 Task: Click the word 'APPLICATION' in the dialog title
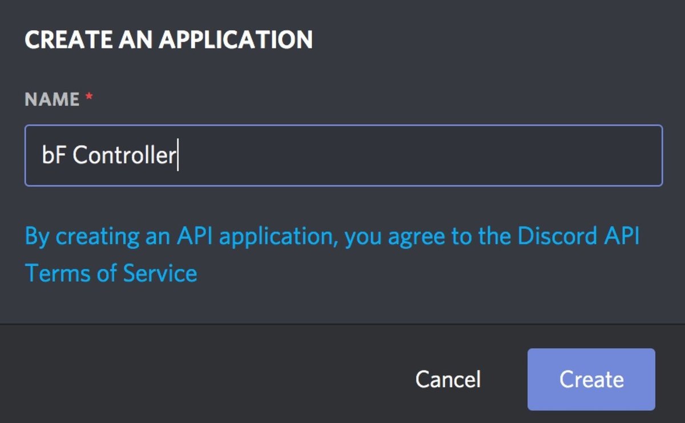coord(235,40)
